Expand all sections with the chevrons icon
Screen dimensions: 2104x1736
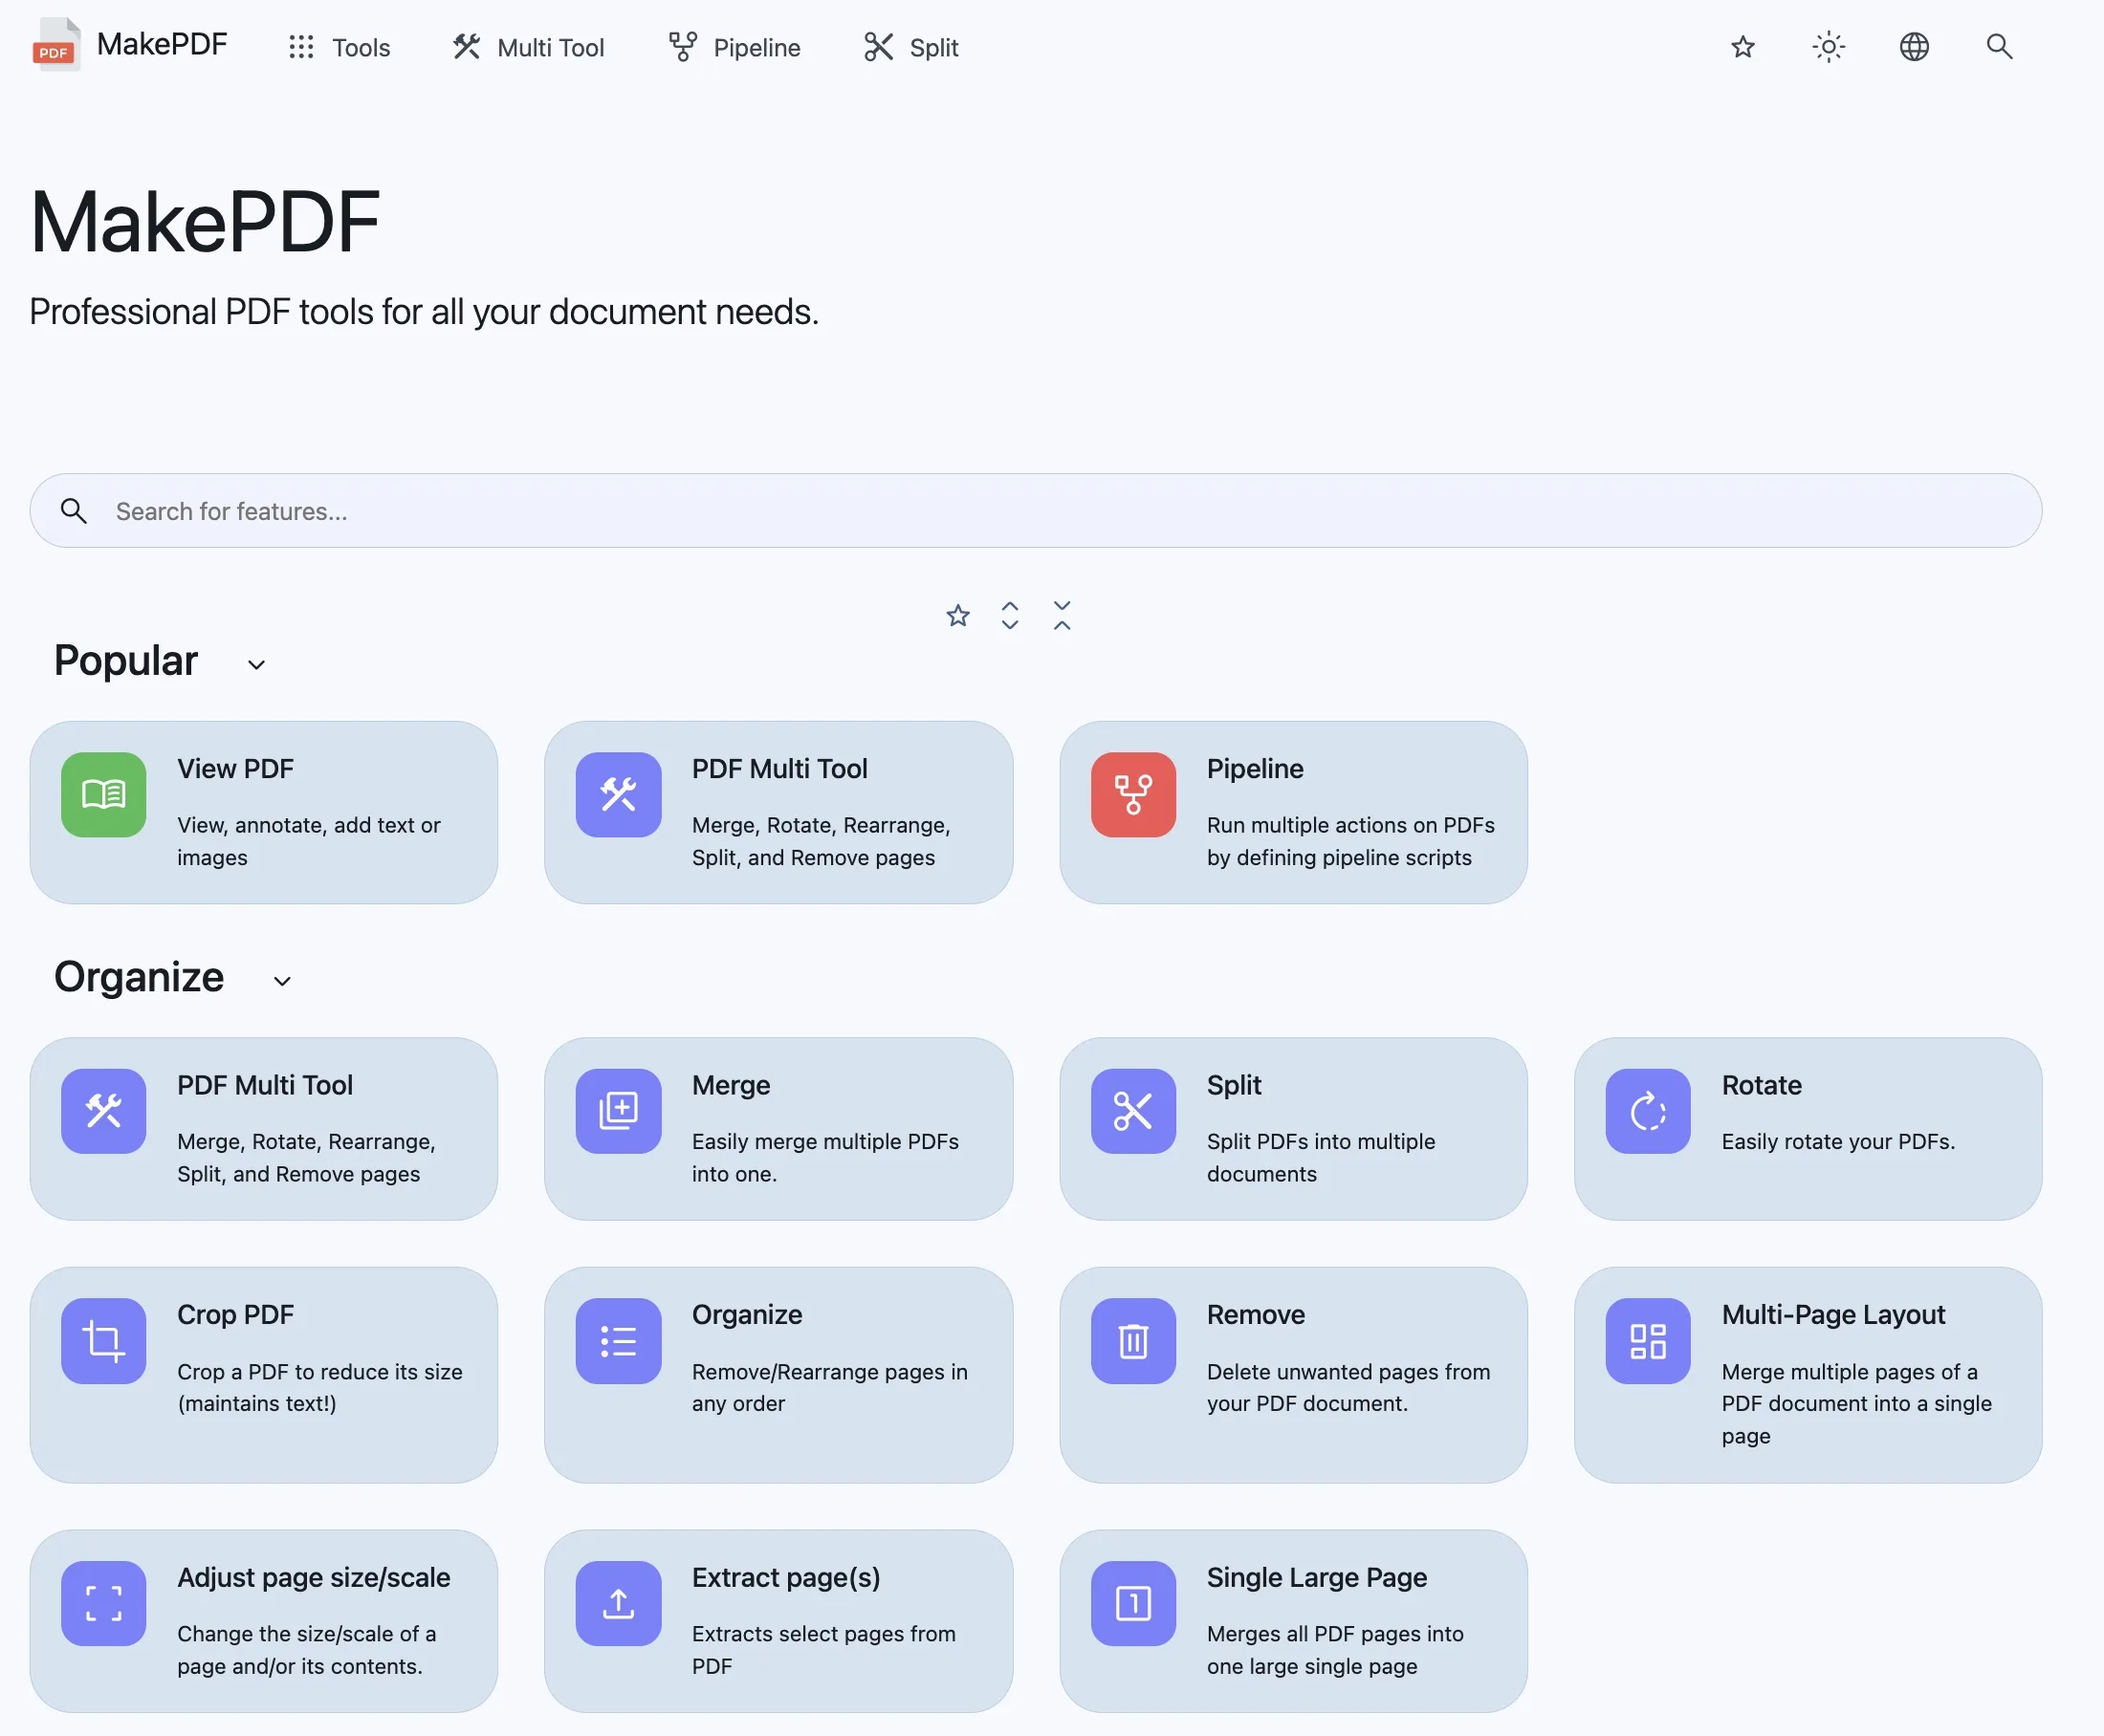(1010, 615)
